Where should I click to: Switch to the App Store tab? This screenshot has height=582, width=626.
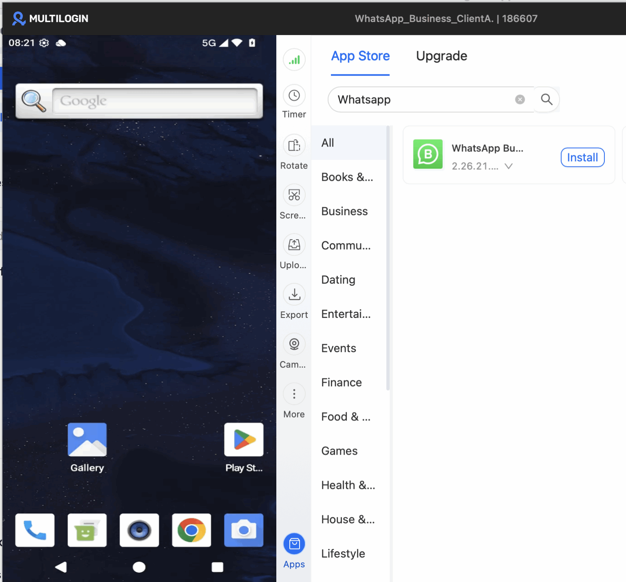[360, 56]
